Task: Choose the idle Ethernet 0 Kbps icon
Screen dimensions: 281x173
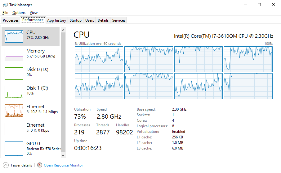Action: [14, 129]
